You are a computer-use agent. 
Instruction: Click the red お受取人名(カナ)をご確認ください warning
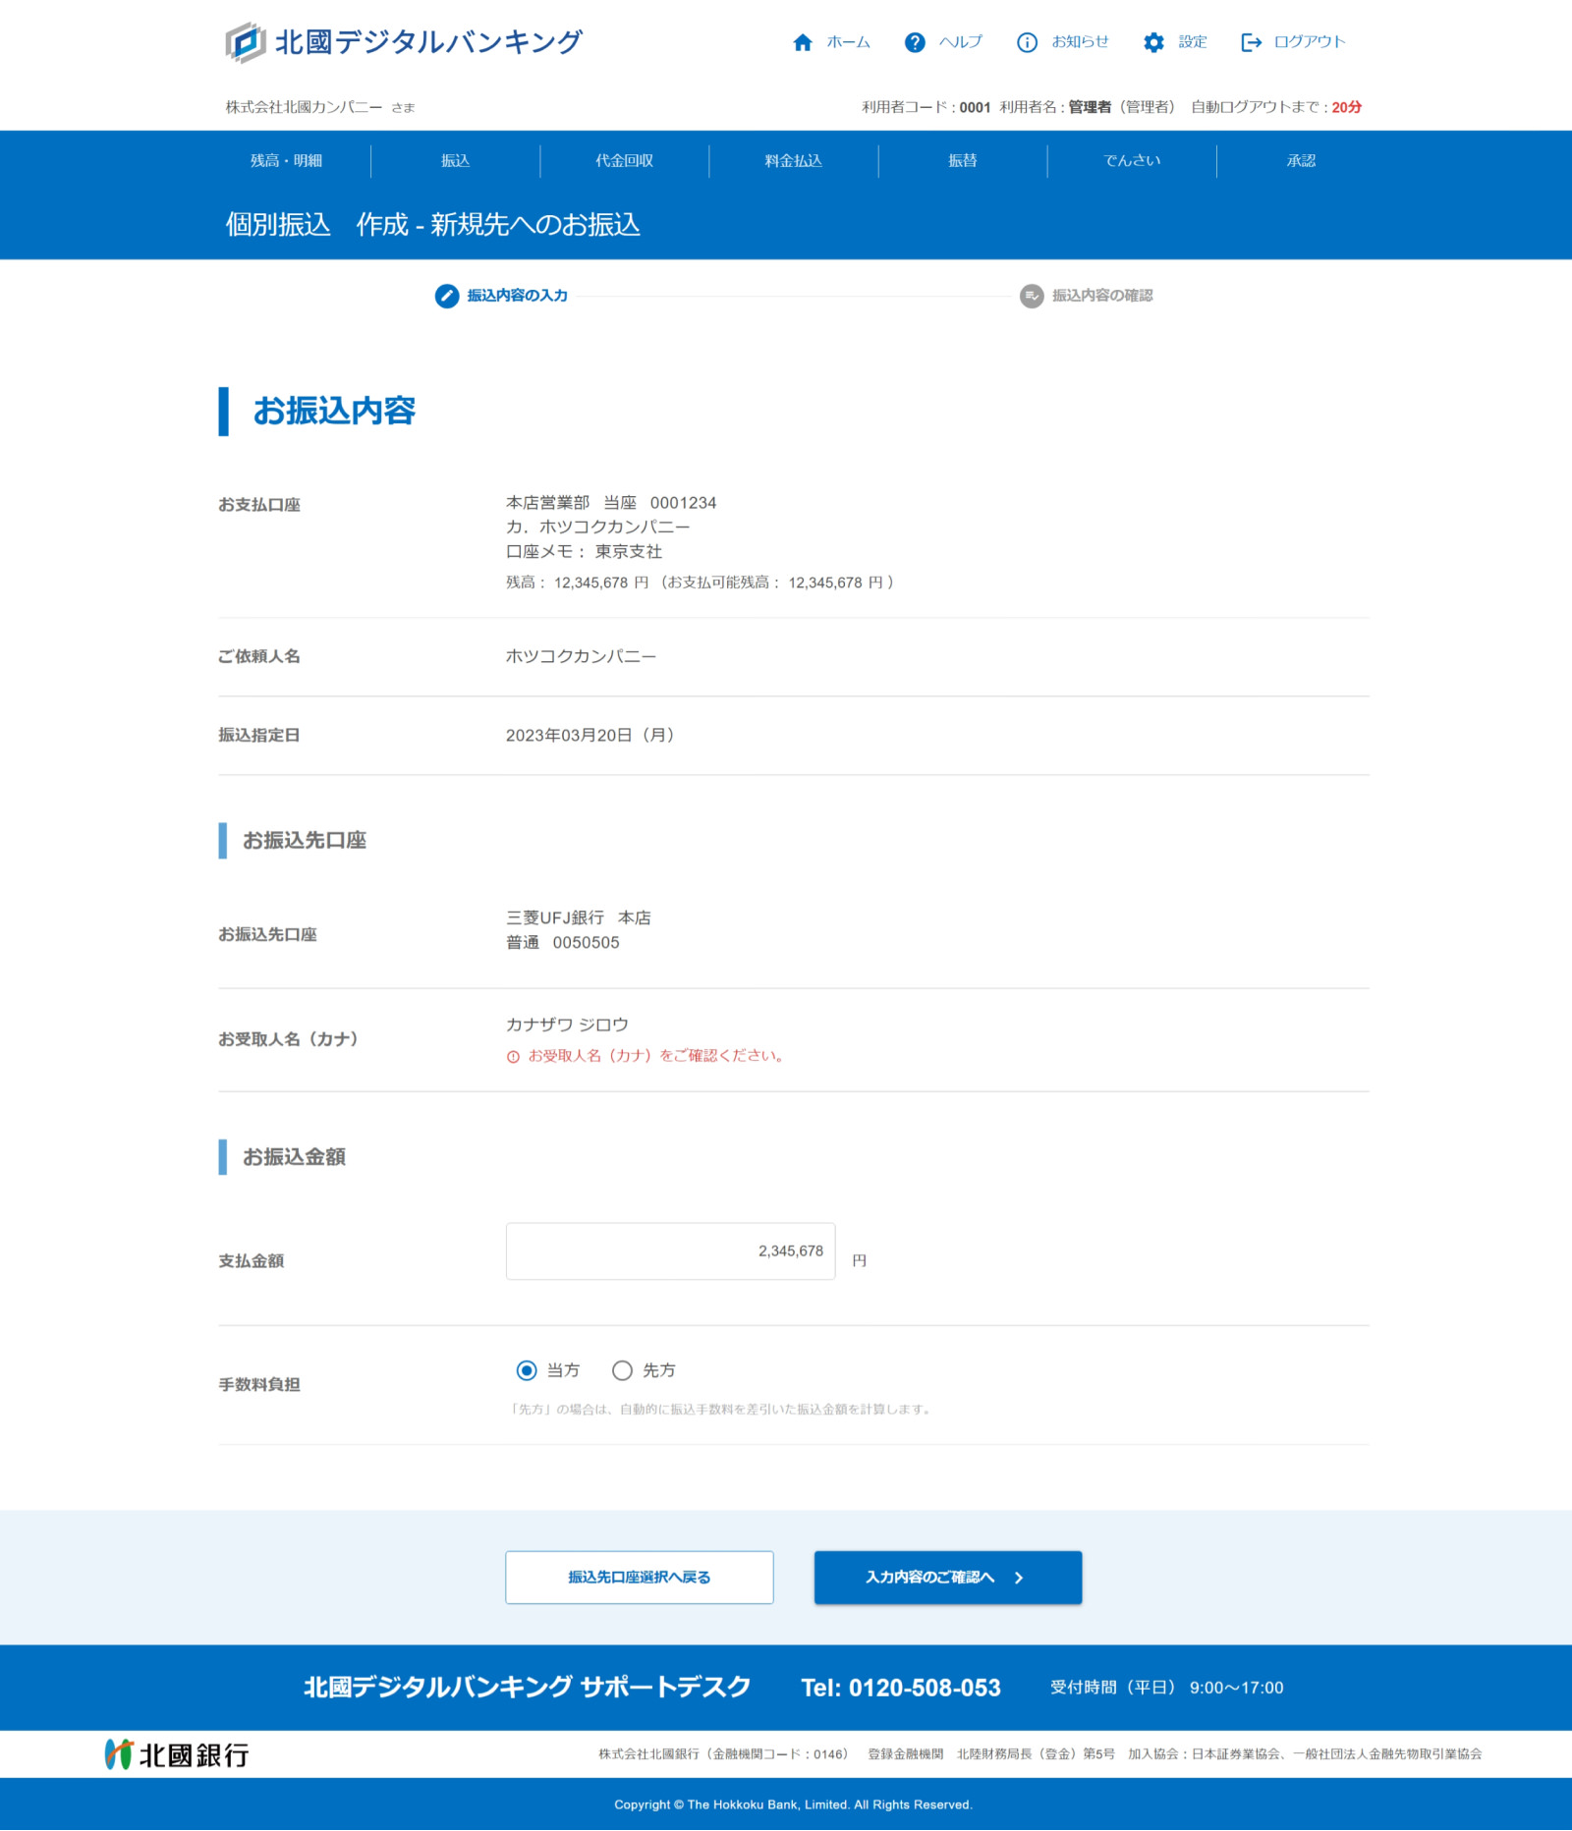coord(655,1056)
